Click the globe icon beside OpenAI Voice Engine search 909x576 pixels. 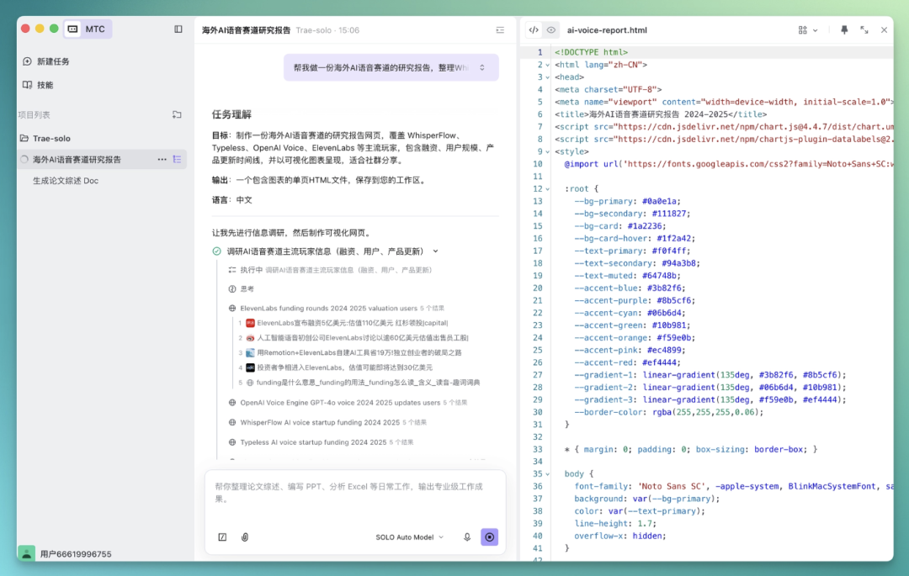[232, 402]
